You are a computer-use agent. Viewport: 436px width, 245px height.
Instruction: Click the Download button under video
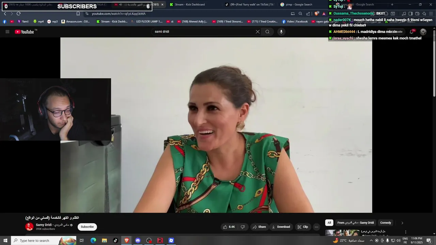(281, 227)
